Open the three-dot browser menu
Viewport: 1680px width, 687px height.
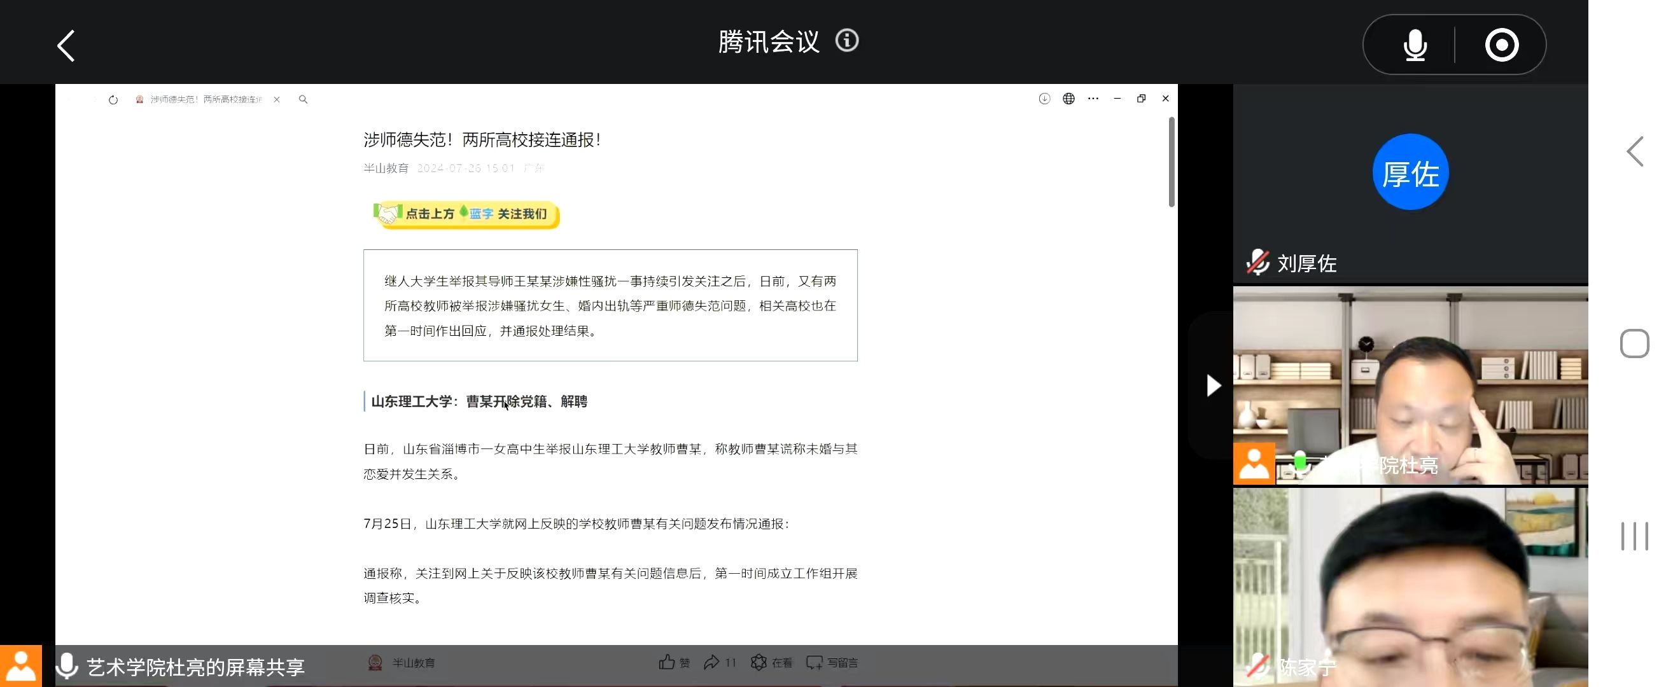(x=1093, y=99)
